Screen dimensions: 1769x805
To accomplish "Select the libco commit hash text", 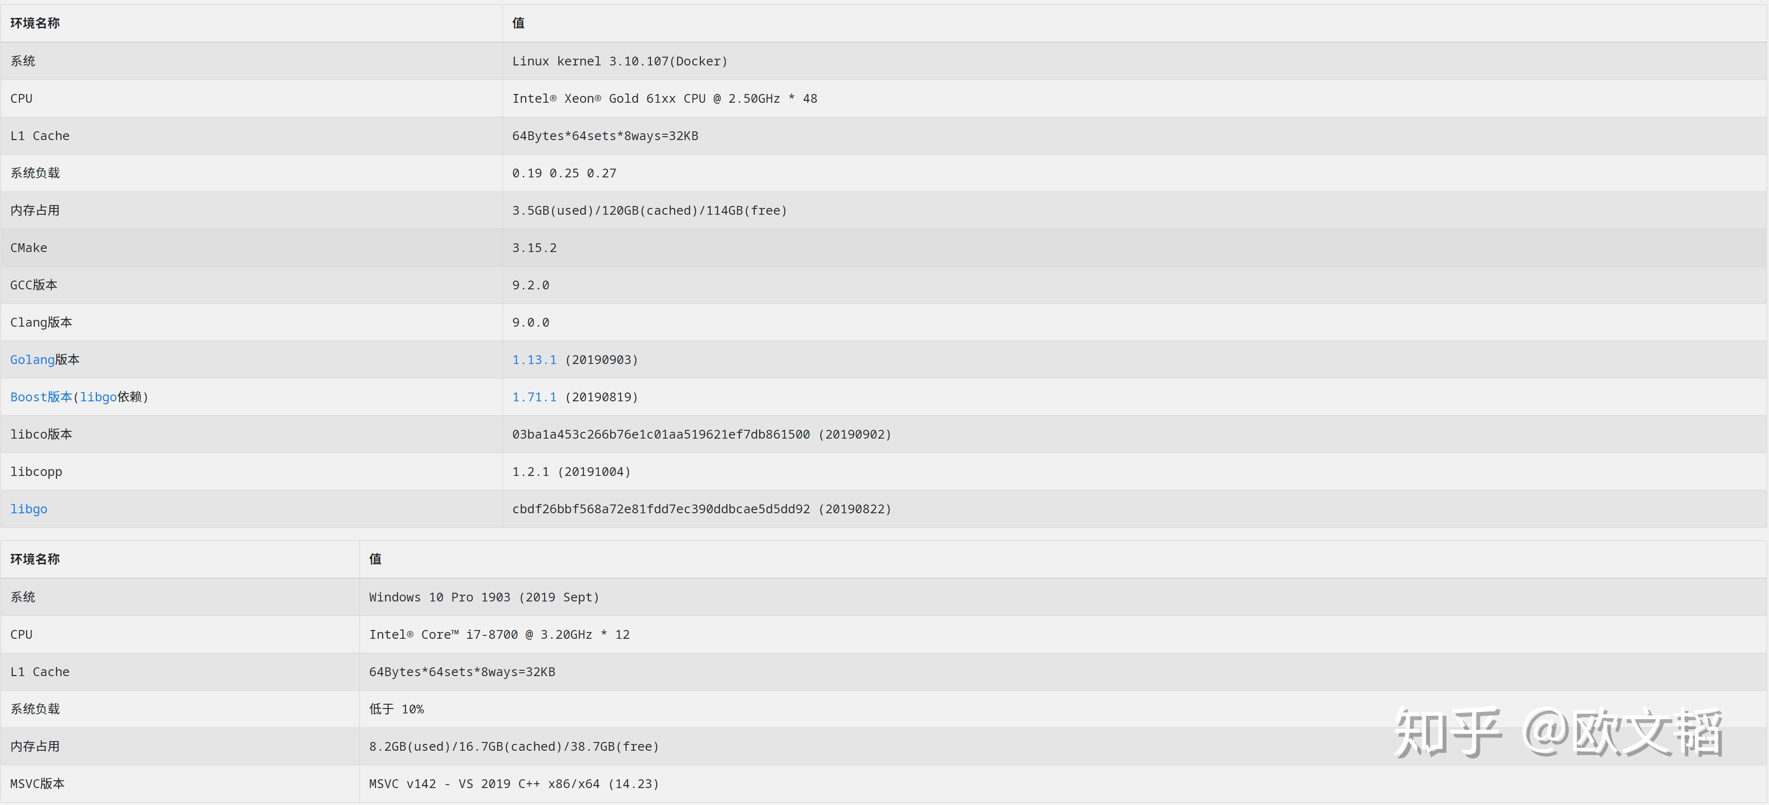I will (x=661, y=434).
